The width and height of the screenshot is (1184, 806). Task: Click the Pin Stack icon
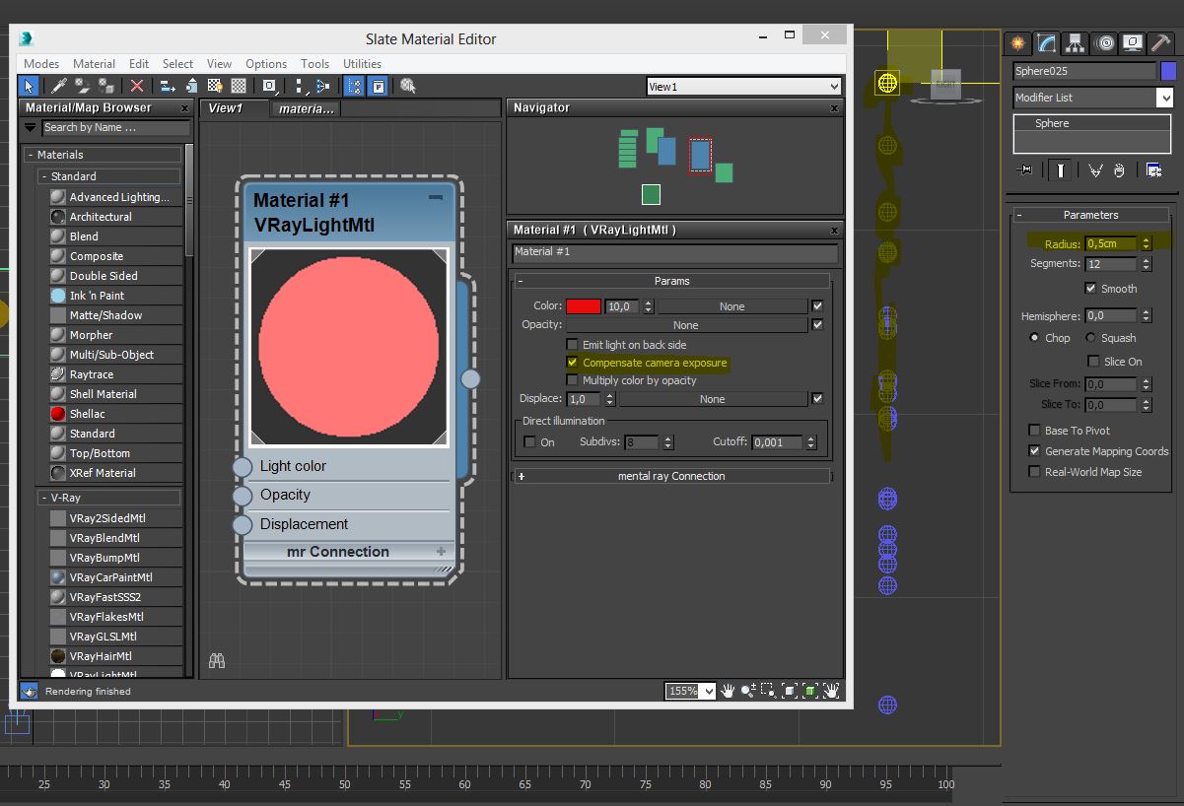(1025, 170)
